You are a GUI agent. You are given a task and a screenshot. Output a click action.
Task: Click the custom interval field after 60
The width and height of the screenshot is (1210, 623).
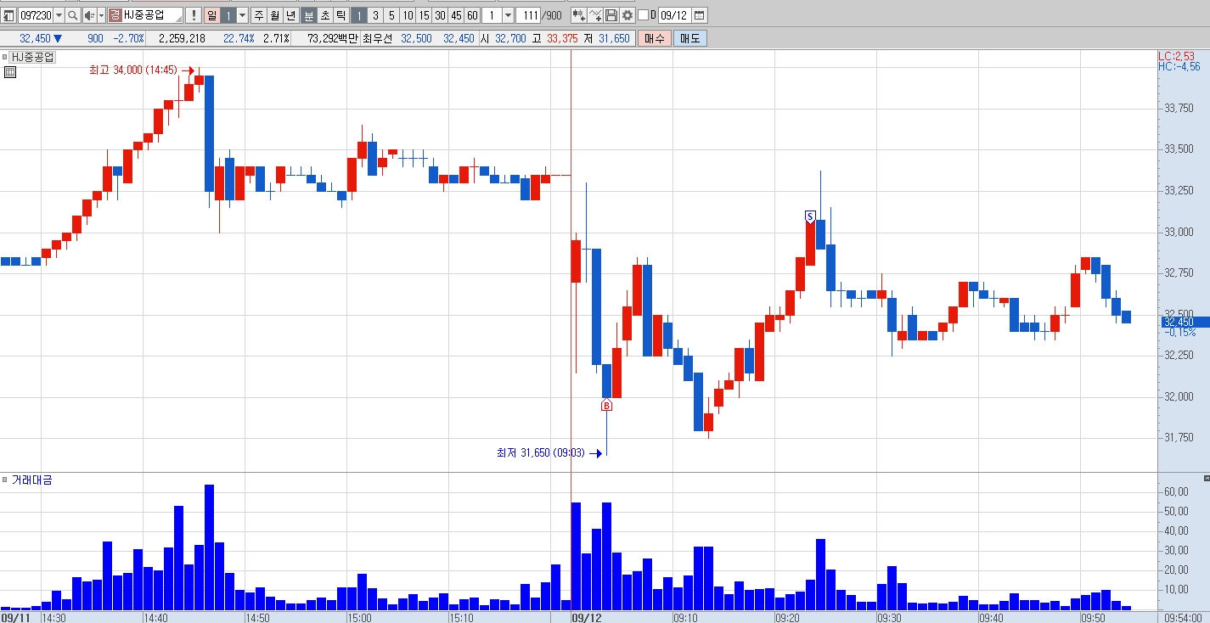[x=492, y=15]
